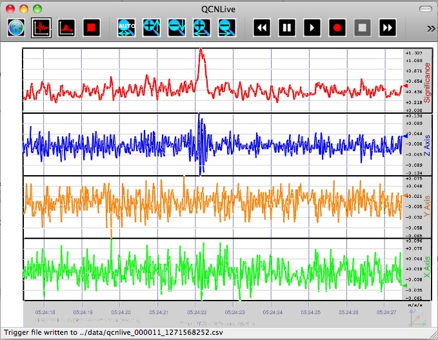
Task: Click the 05:24:23 time label
Action: pos(235,312)
